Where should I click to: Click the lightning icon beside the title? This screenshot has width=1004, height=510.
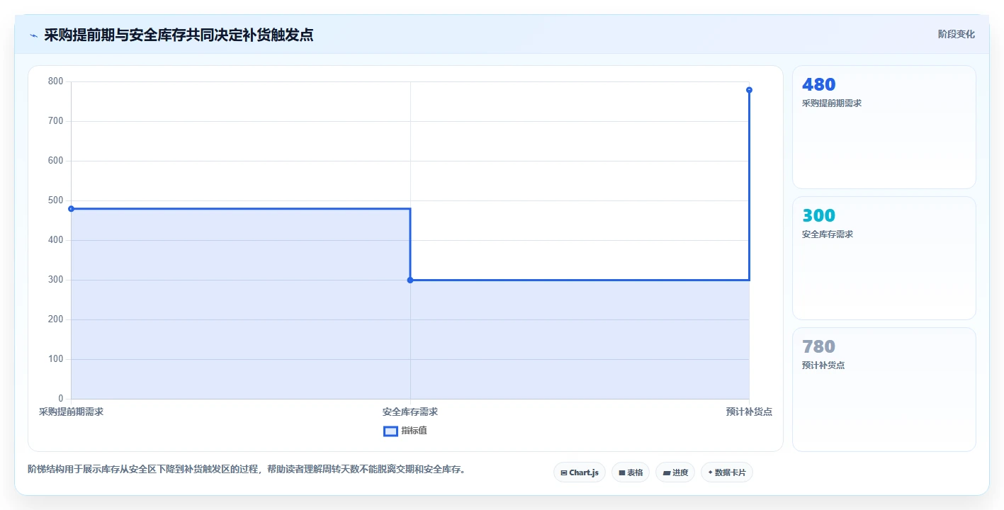coord(33,35)
